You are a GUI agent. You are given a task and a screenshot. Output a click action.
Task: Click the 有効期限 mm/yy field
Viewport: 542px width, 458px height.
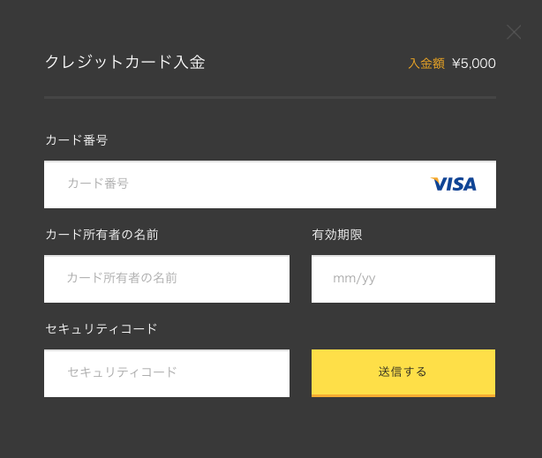click(x=403, y=279)
